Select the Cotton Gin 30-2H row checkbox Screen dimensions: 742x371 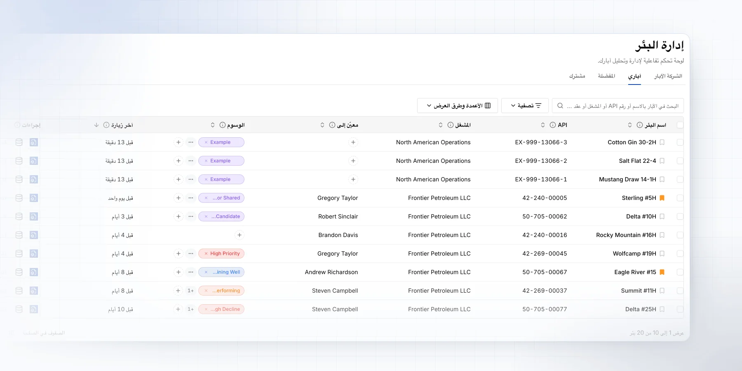tap(680, 142)
